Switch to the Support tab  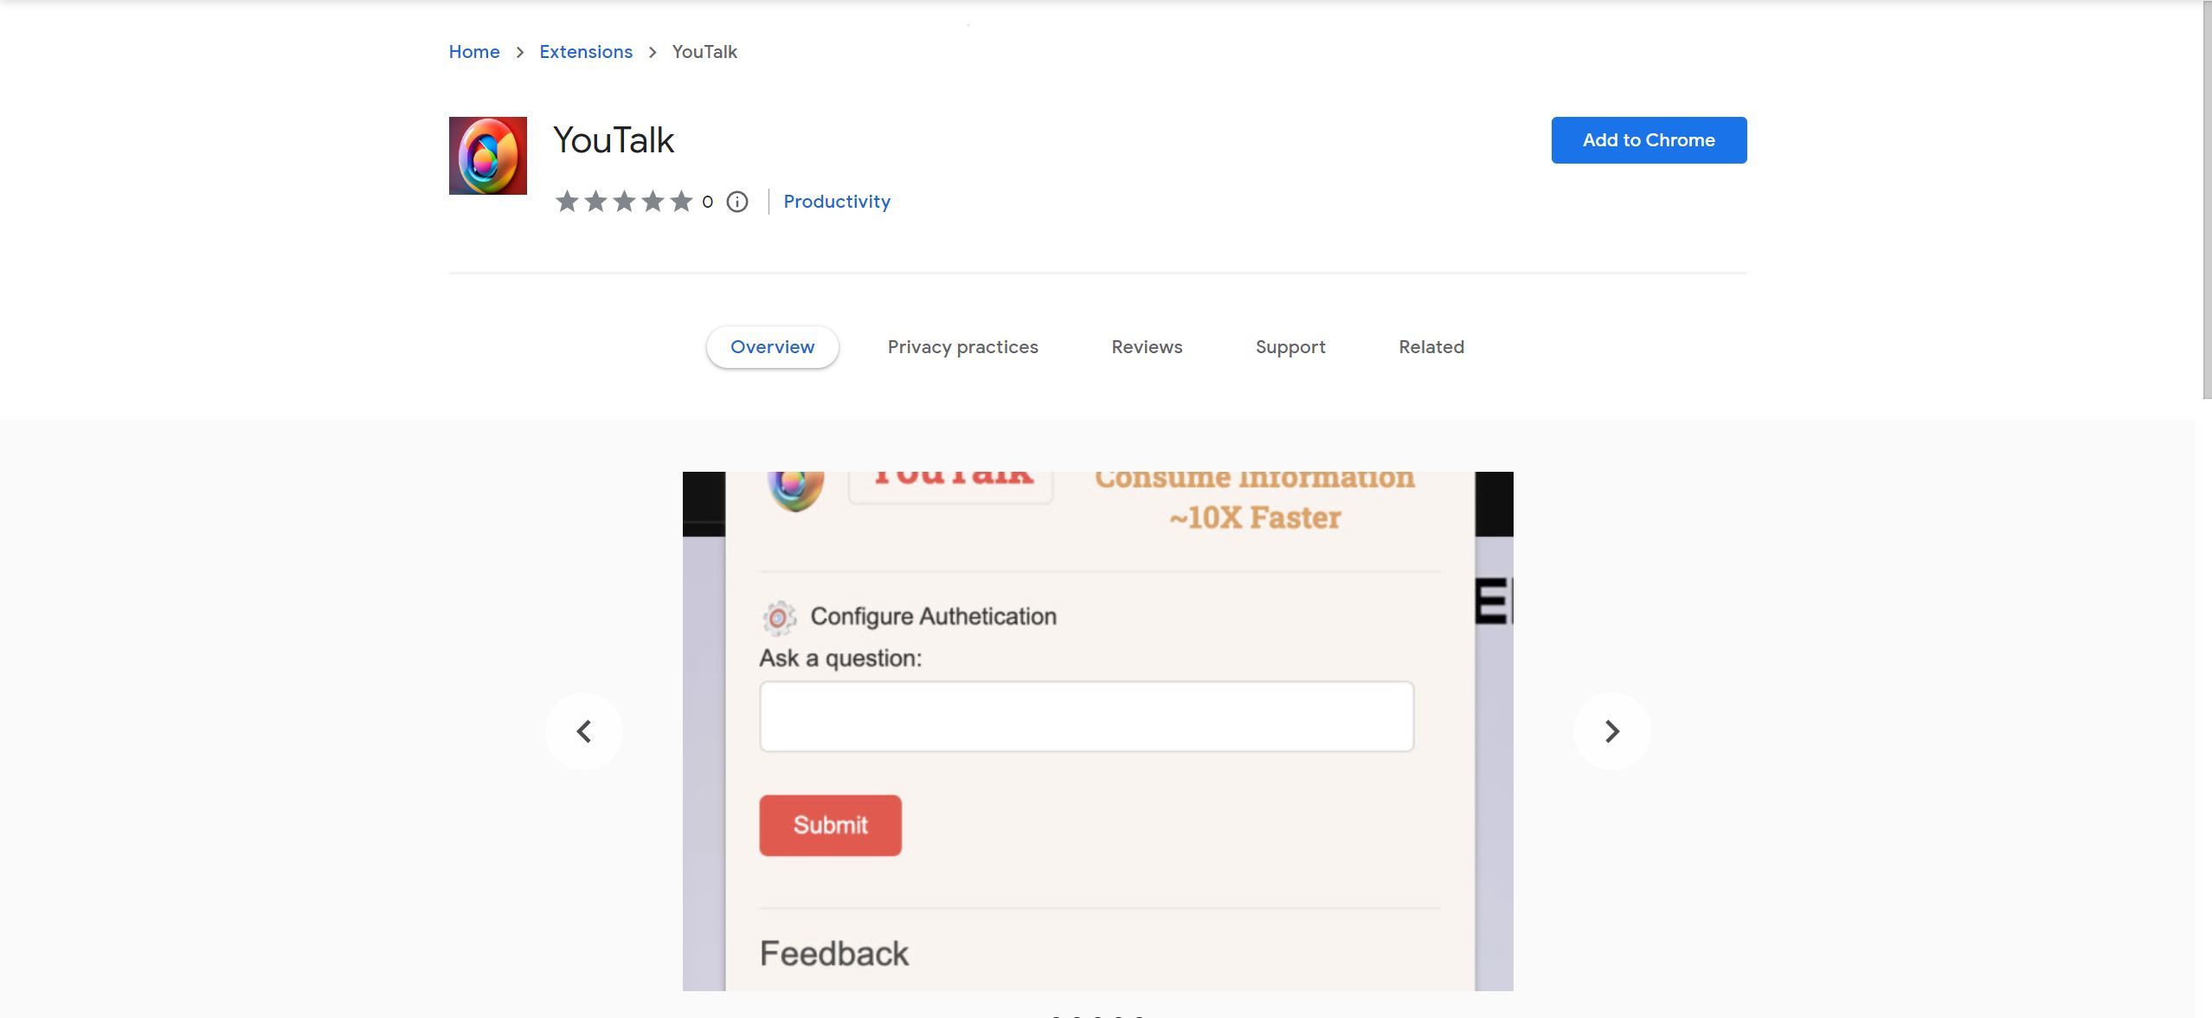coord(1289,346)
